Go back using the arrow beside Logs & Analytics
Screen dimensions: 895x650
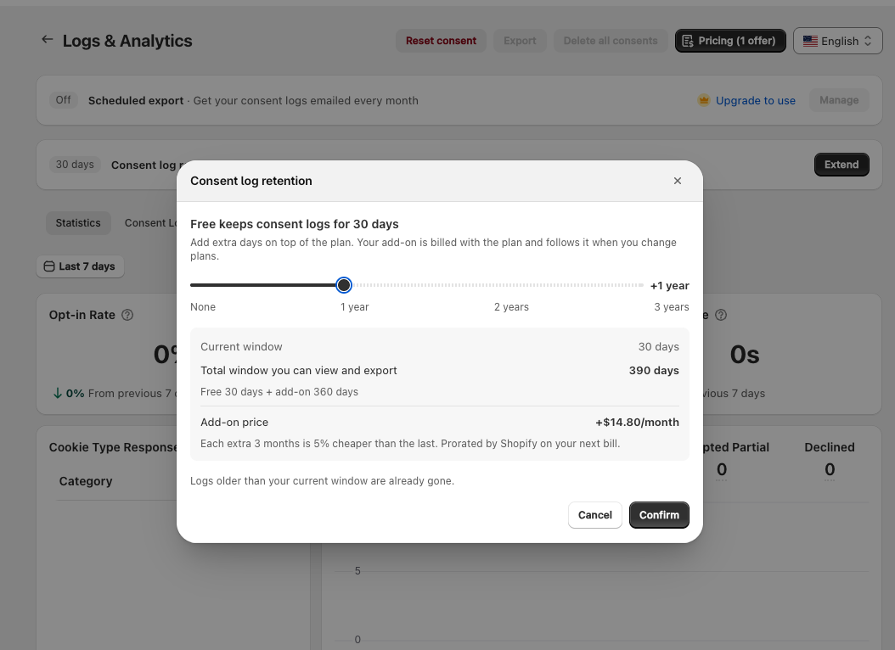(x=48, y=39)
